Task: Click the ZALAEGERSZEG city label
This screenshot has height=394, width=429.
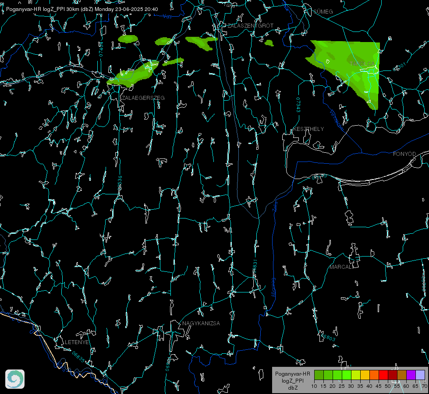Action: pyautogui.click(x=143, y=98)
